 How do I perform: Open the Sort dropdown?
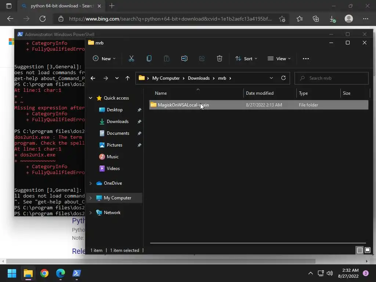(x=246, y=58)
